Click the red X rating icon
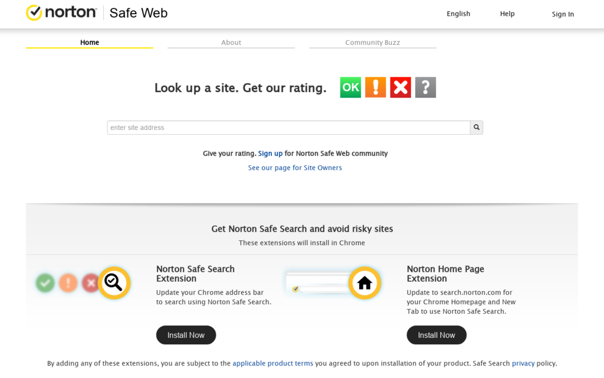The height and width of the screenshot is (378, 604). [401, 87]
